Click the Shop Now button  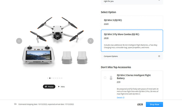point(154,104)
